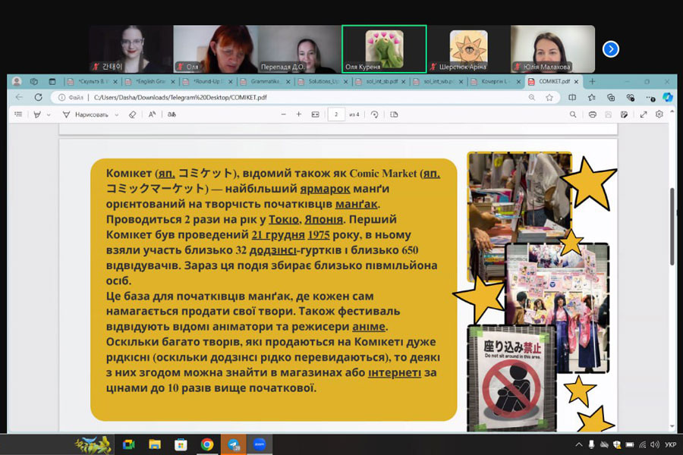Print the PDF document
Viewport: 683px width, 455px height.
(592, 115)
